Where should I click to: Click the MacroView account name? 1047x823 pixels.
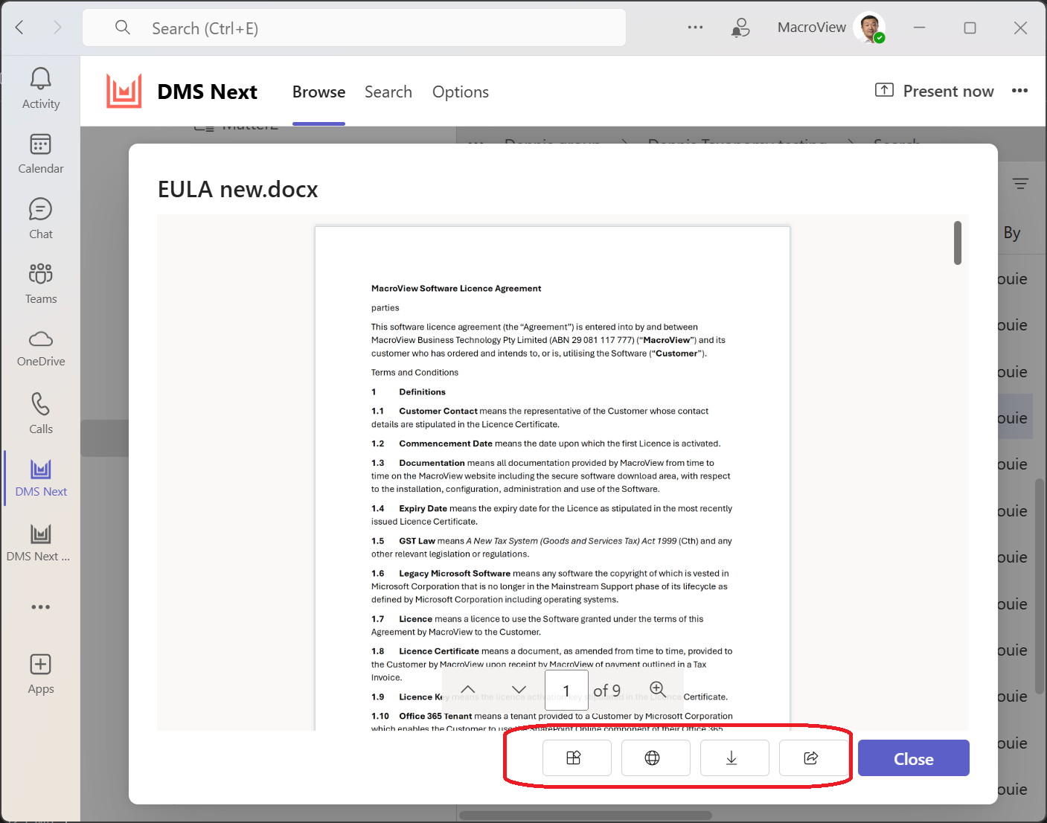[811, 28]
